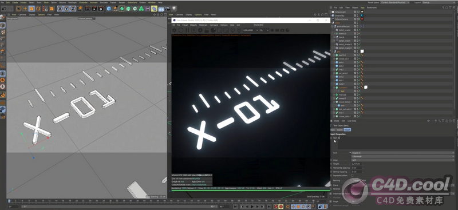458x210 pixels.
Task: Click into the Text input field
Action: pos(396,143)
